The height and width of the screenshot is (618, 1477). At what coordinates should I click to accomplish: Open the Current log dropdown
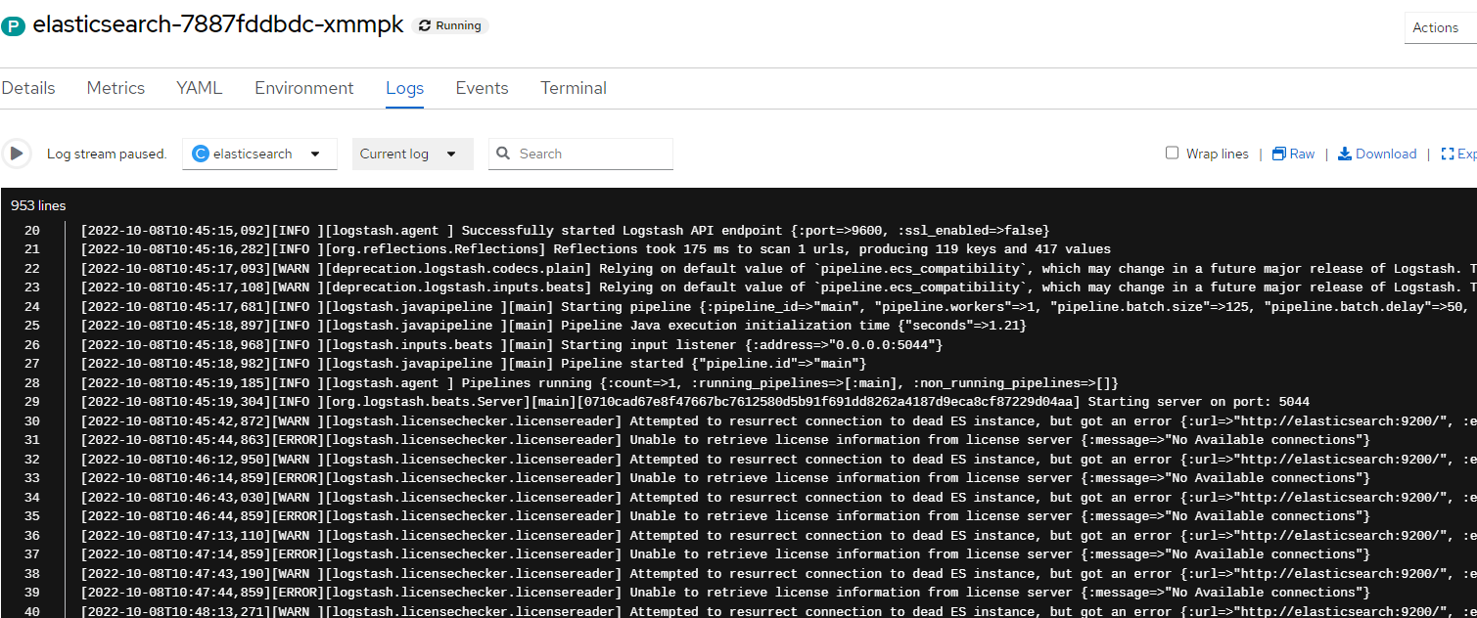(x=412, y=154)
